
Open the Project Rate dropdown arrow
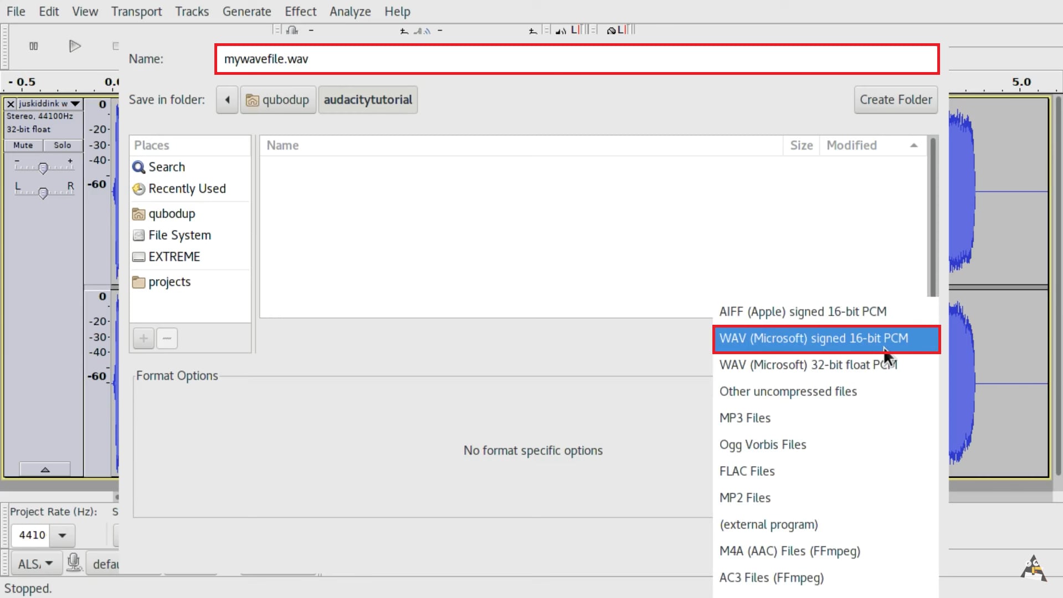click(x=62, y=535)
